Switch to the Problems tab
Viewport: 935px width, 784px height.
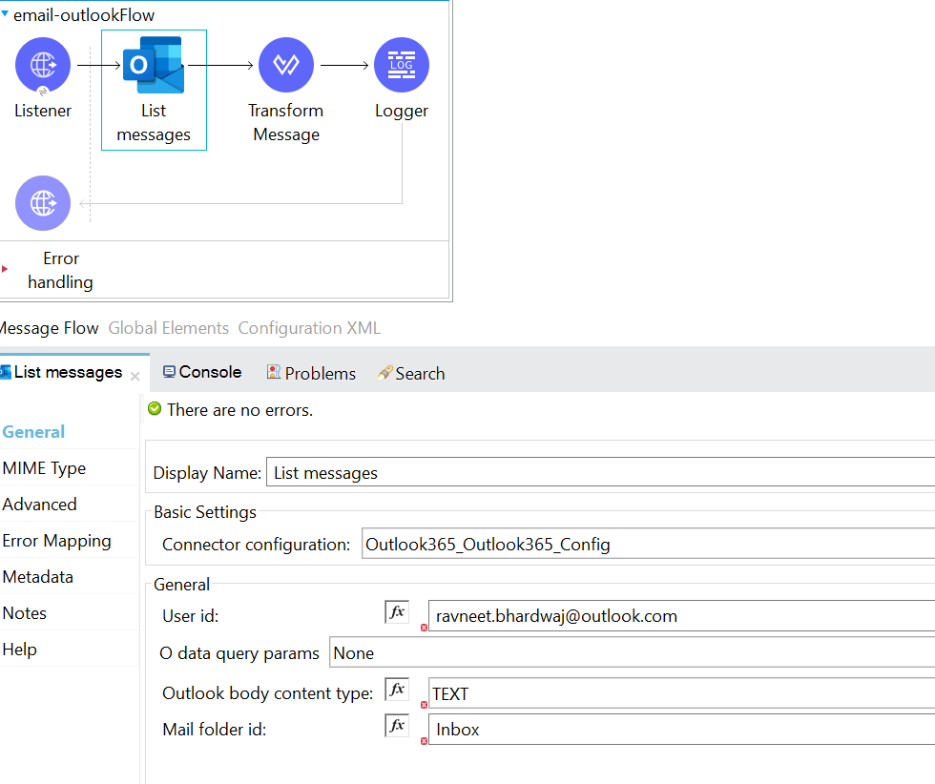click(311, 374)
